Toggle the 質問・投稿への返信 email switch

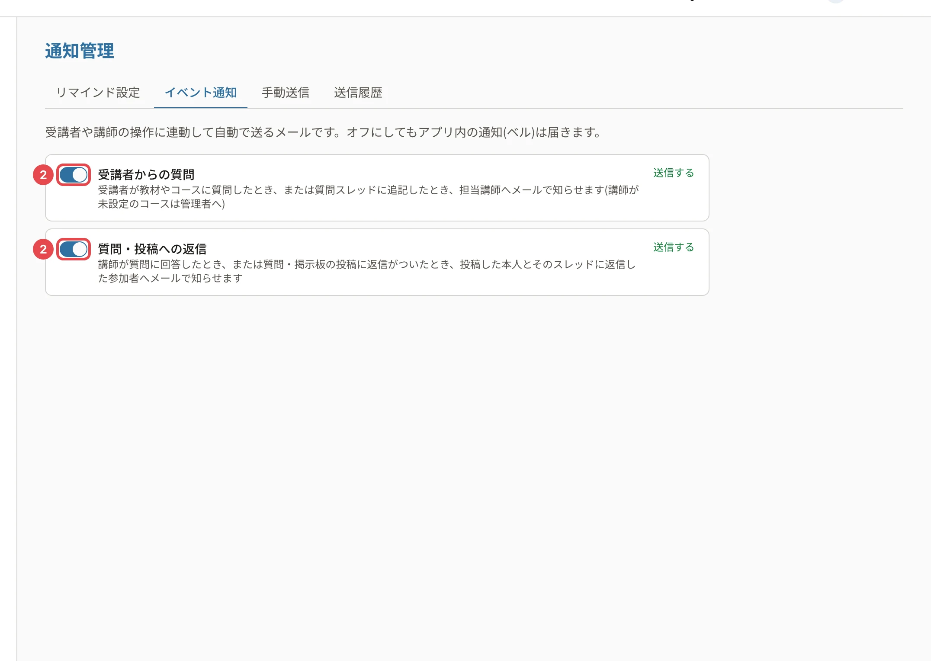pos(74,249)
